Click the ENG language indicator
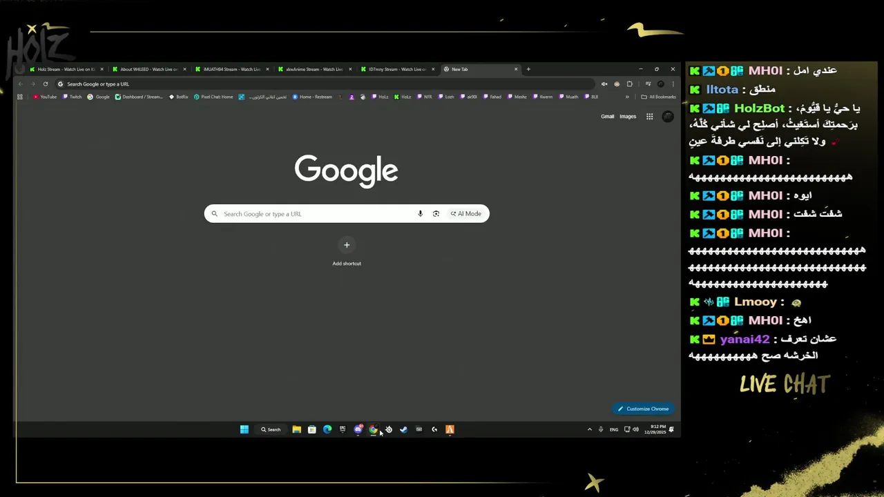The image size is (884, 497). [x=614, y=429]
